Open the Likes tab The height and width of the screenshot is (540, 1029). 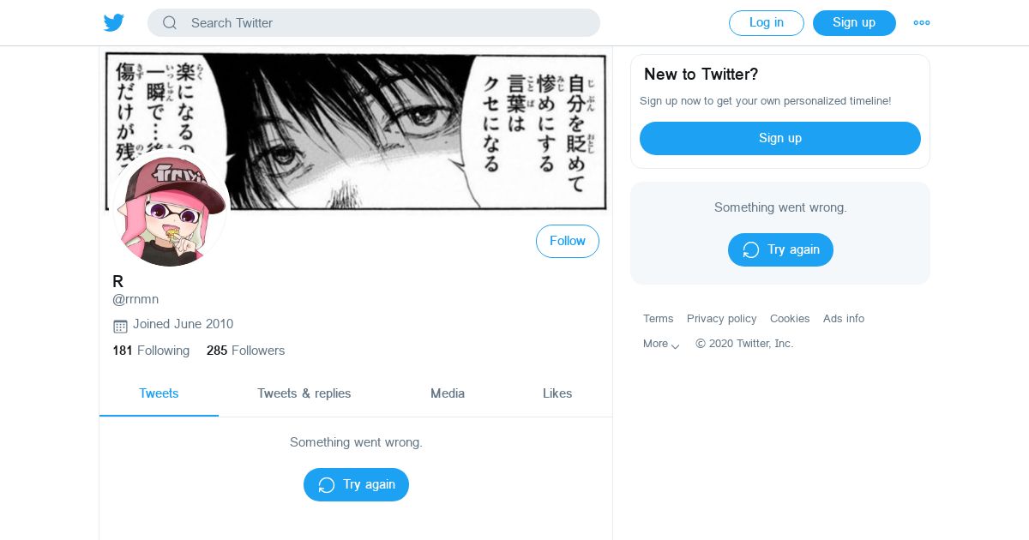557,393
